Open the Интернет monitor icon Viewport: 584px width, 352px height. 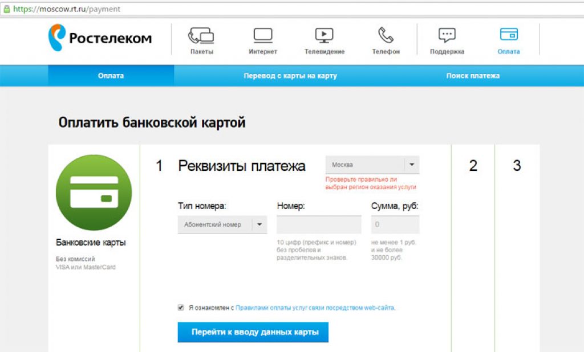pos(263,36)
